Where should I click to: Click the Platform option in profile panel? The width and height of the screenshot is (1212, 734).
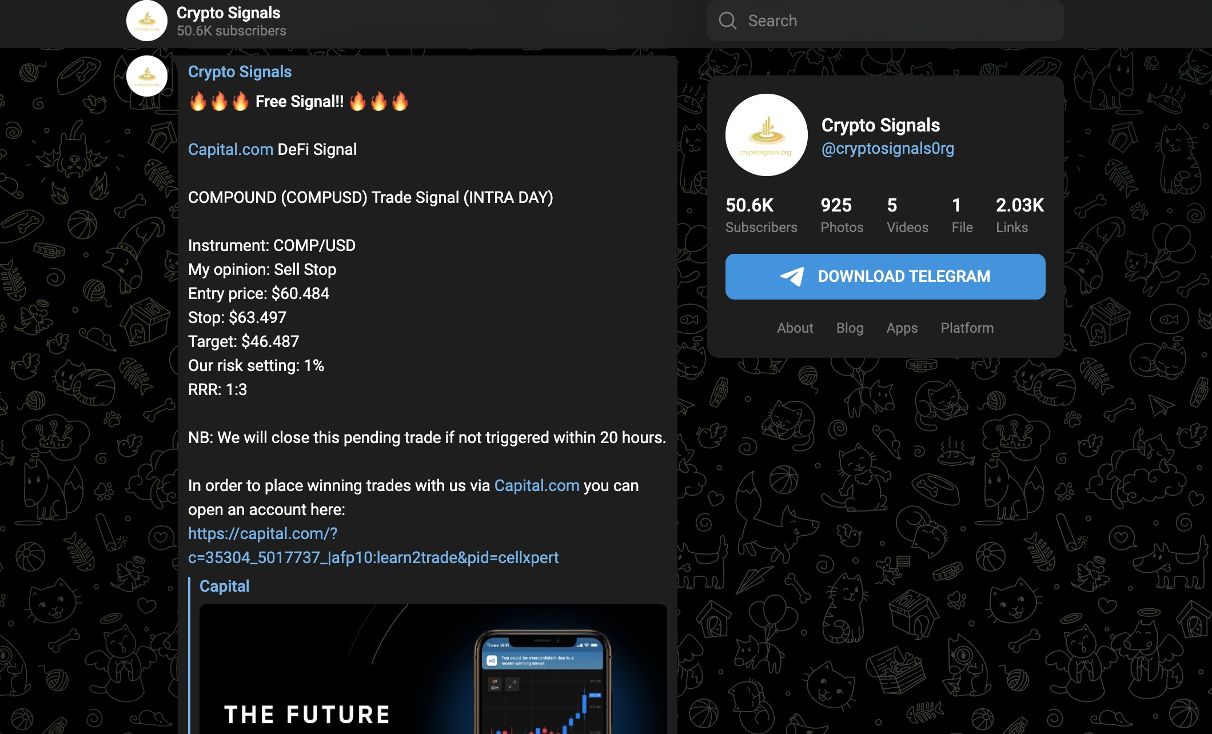click(x=968, y=327)
